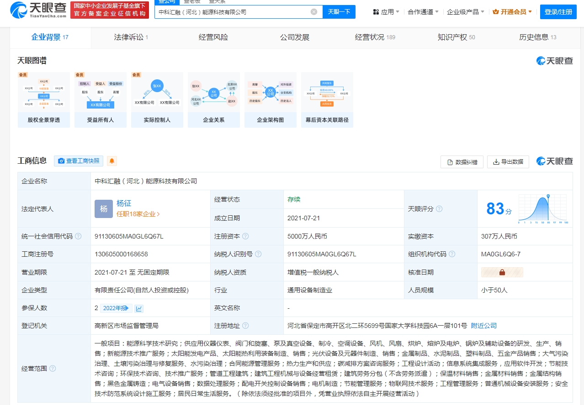Switch to the 知识产权 tab
This screenshot has width=584, height=405.
[457, 37]
